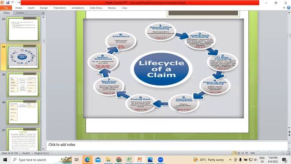Click the zoom percentage level
Image resolution: width=291 pixels, height=164 pixels.
point(253,153)
